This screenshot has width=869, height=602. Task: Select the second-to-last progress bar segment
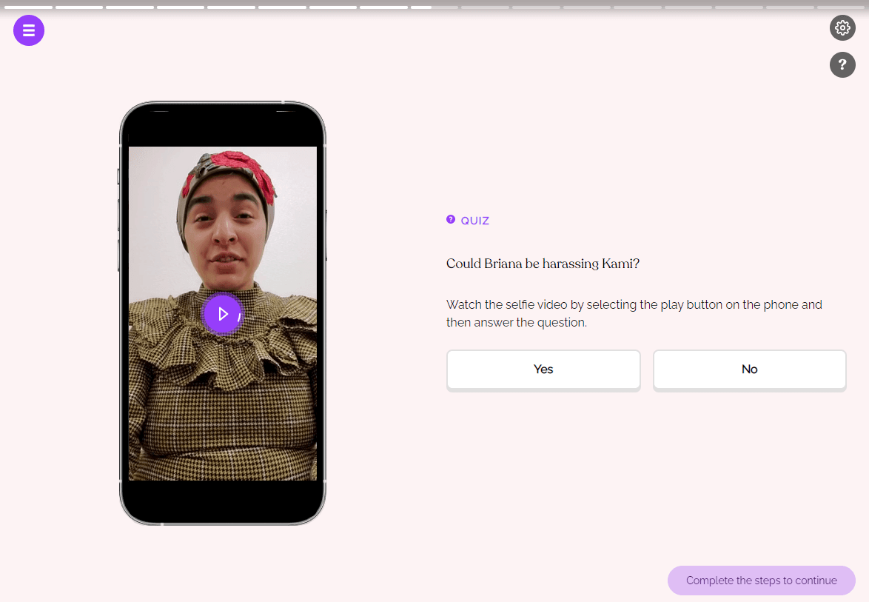click(x=790, y=7)
